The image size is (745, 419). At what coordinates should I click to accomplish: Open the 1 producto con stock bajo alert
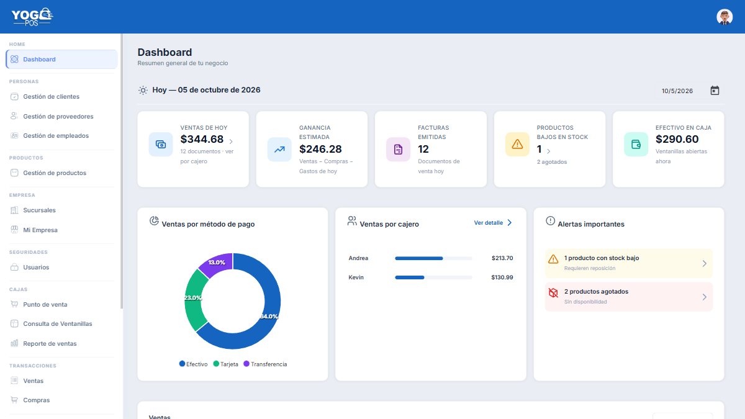coord(629,263)
